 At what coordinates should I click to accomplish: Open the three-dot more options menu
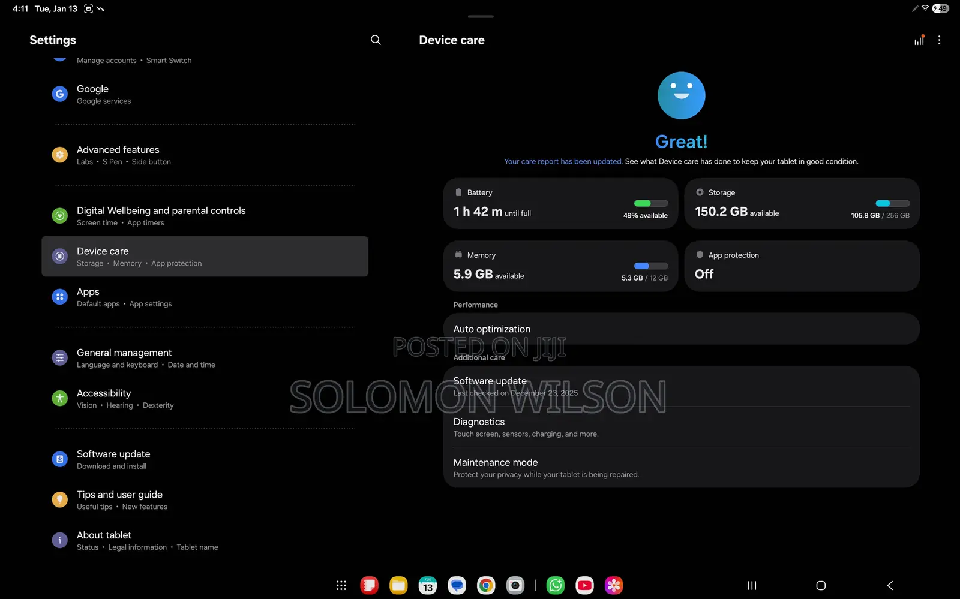(x=939, y=40)
